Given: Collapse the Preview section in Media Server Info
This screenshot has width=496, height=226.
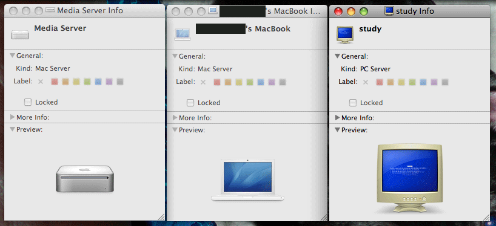Looking at the screenshot, I should point(12,129).
